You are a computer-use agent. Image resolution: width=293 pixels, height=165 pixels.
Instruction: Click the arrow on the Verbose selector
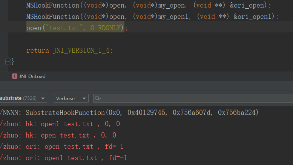click(84, 99)
